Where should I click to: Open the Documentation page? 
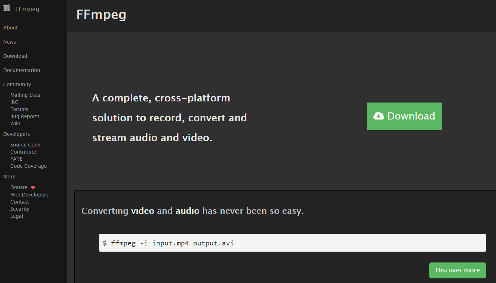pyautogui.click(x=22, y=70)
